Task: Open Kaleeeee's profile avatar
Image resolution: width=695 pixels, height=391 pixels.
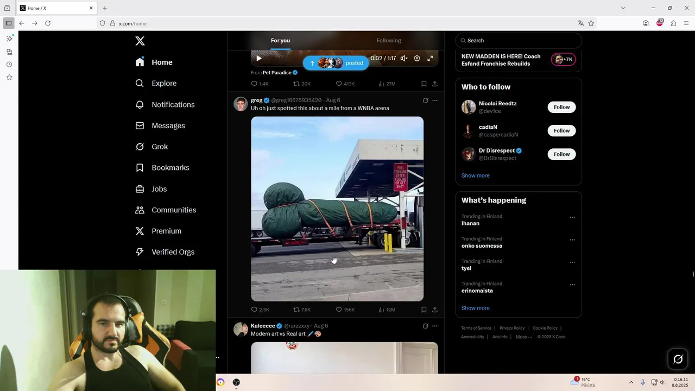Action: pyautogui.click(x=241, y=330)
